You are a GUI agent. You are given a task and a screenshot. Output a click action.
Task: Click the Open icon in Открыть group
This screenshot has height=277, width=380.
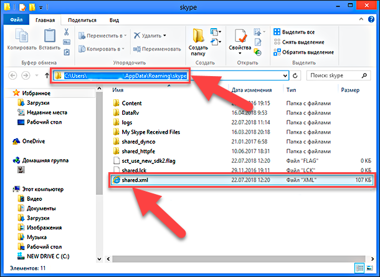(x=259, y=32)
